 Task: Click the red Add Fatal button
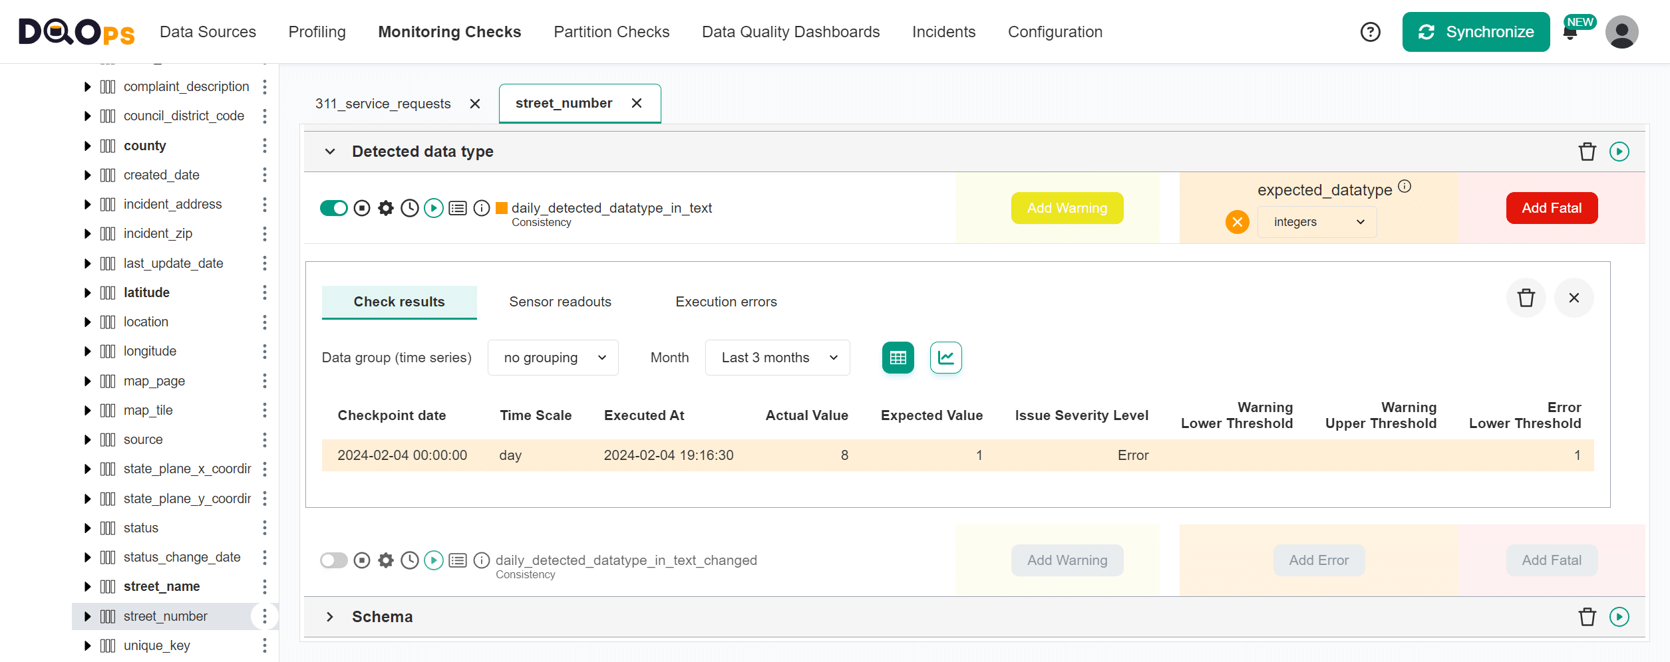coord(1551,208)
